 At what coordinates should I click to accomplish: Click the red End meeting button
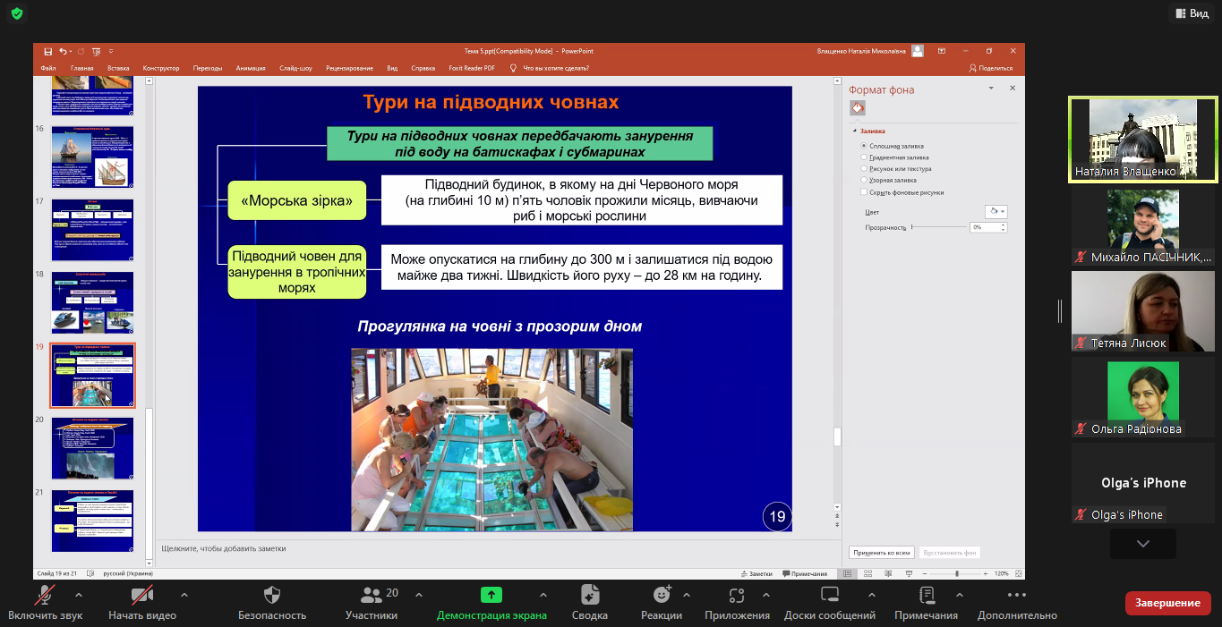(x=1167, y=603)
